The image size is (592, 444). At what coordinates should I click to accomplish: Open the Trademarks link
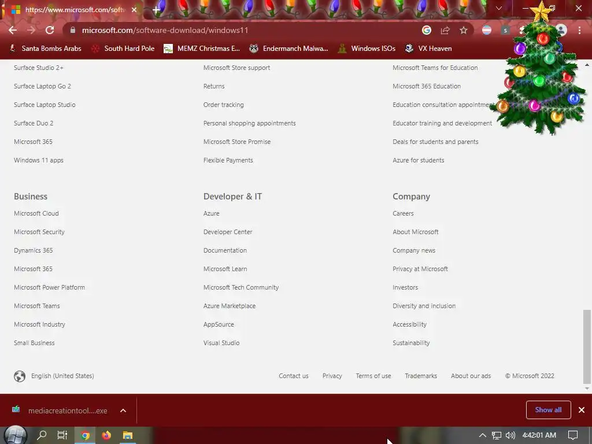pyautogui.click(x=421, y=376)
